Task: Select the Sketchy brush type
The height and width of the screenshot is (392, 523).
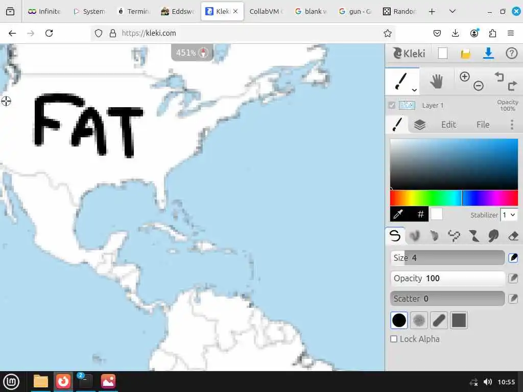Action: (434, 236)
